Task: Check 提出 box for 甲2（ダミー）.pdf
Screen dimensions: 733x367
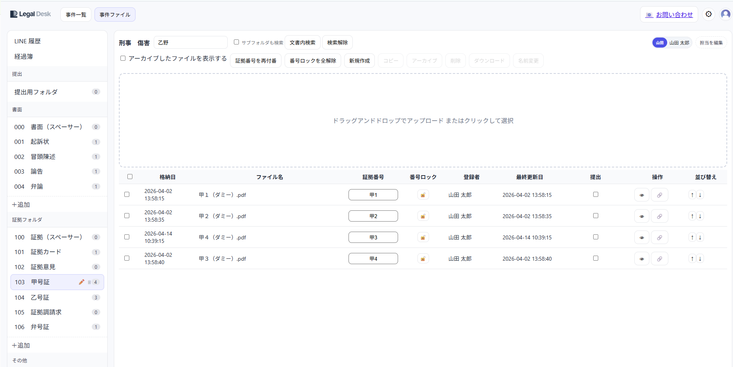Action: tap(596, 215)
